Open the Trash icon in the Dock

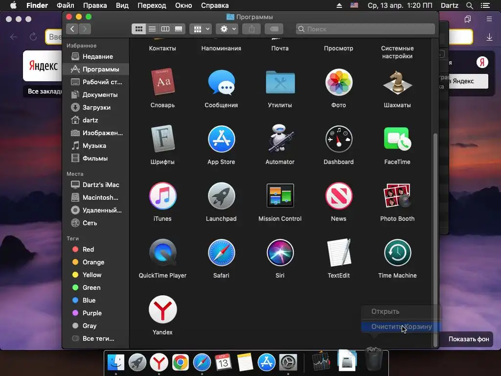373,360
